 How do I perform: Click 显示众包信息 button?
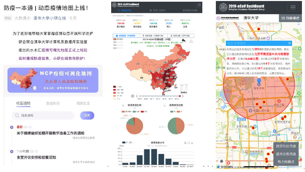click(x=286, y=154)
